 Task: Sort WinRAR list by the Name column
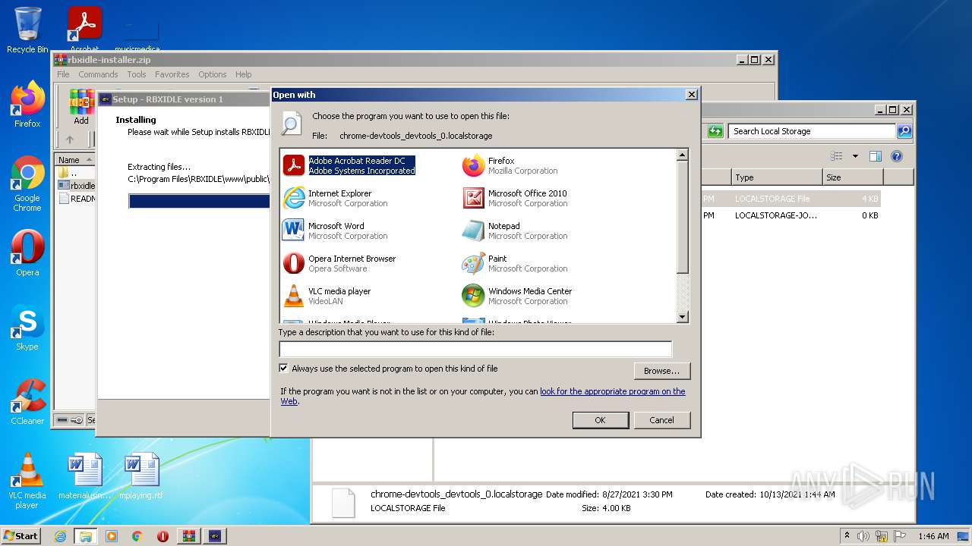74,160
